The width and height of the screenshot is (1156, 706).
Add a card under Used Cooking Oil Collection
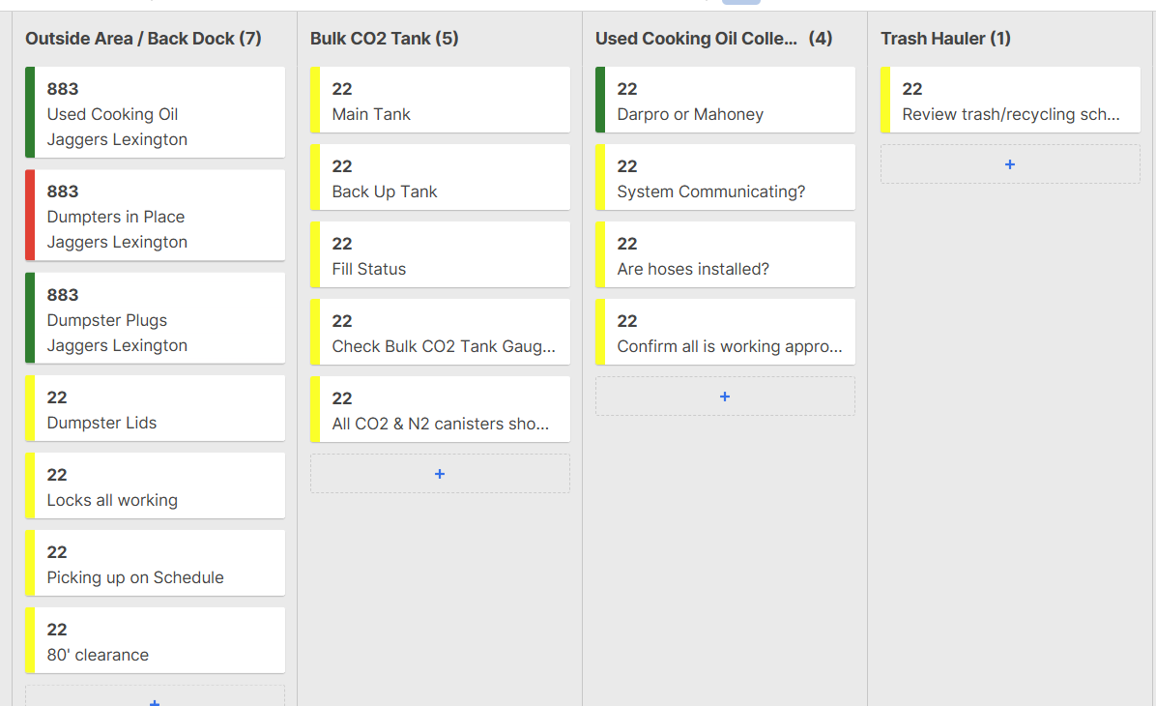point(725,397)
